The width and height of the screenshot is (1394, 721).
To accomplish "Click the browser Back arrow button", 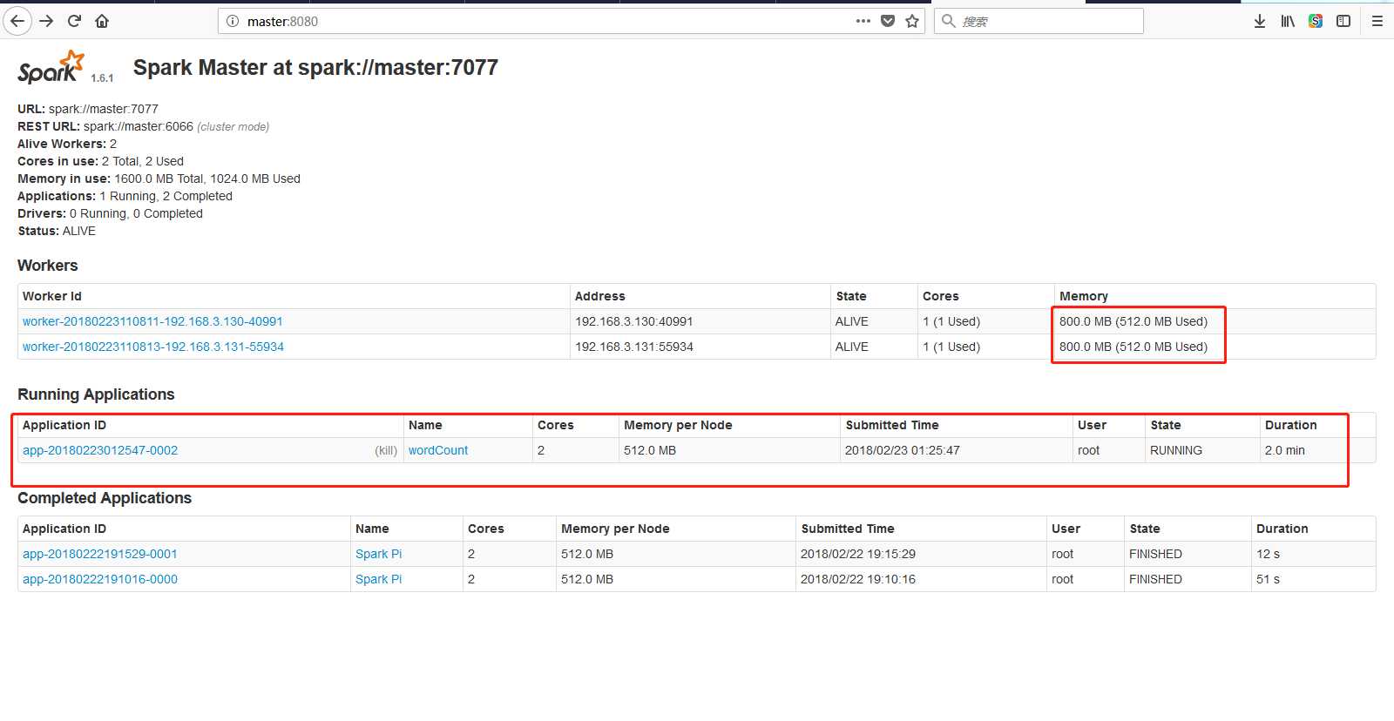I will click(17, 21).
